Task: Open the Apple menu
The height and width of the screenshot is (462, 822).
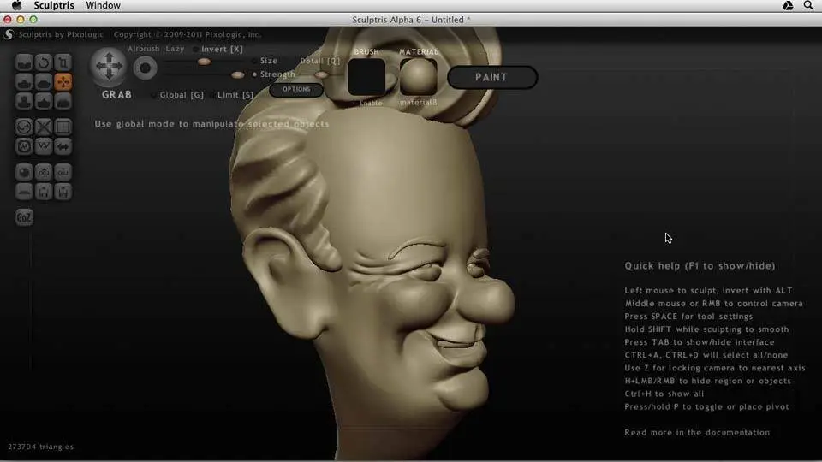Action: (x=17, y=6)
